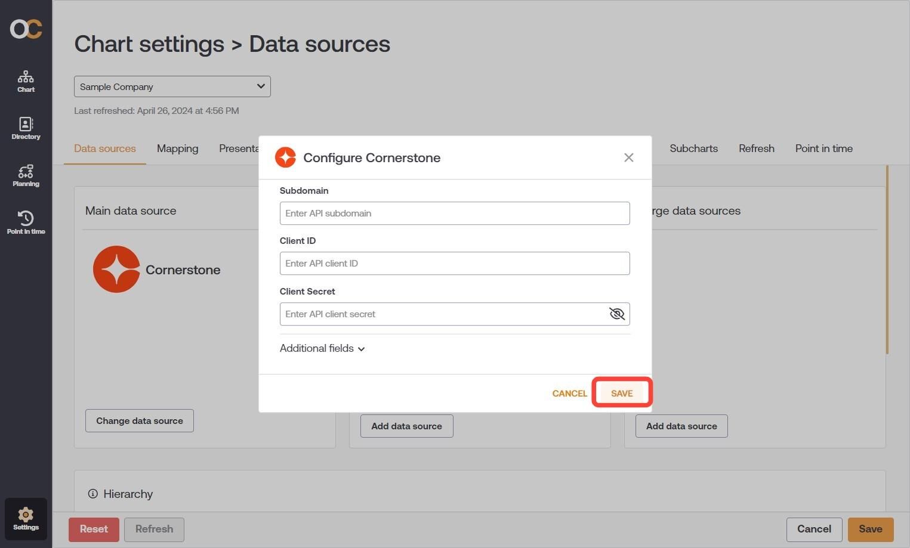The image size is (910, 548).
Task: Open the Sample Company dropdown
Action: point(172,86)
